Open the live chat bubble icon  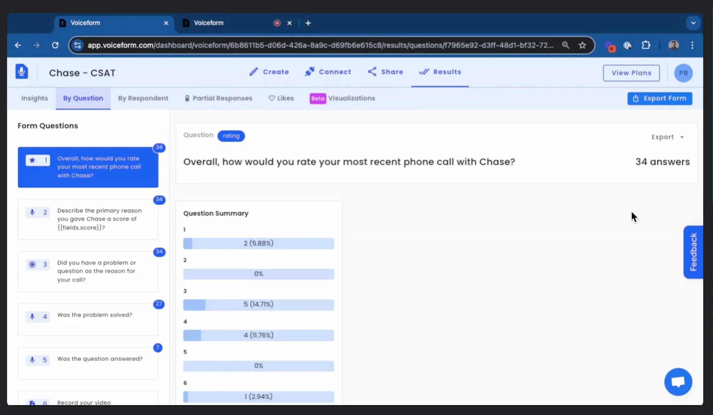pos(678,382)
